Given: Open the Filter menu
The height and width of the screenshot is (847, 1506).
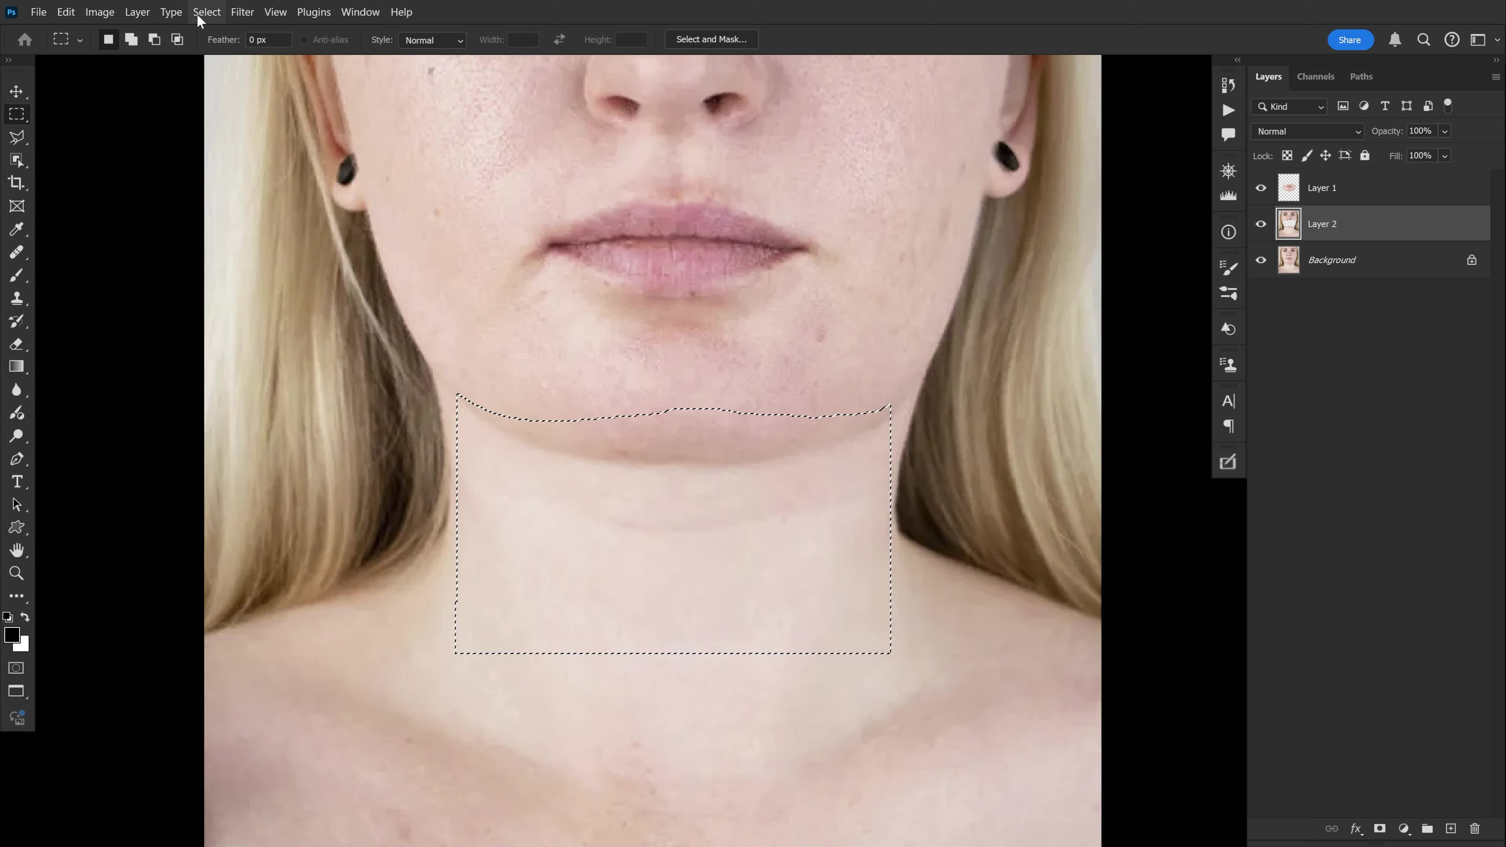Looking at the screenshot, I should (x=242, y=12).
